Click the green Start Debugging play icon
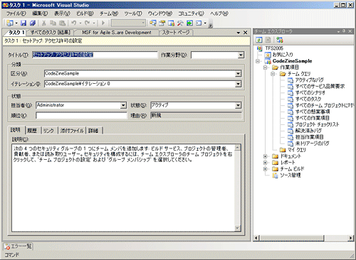The image size is (356, 260). click(103, 23)
